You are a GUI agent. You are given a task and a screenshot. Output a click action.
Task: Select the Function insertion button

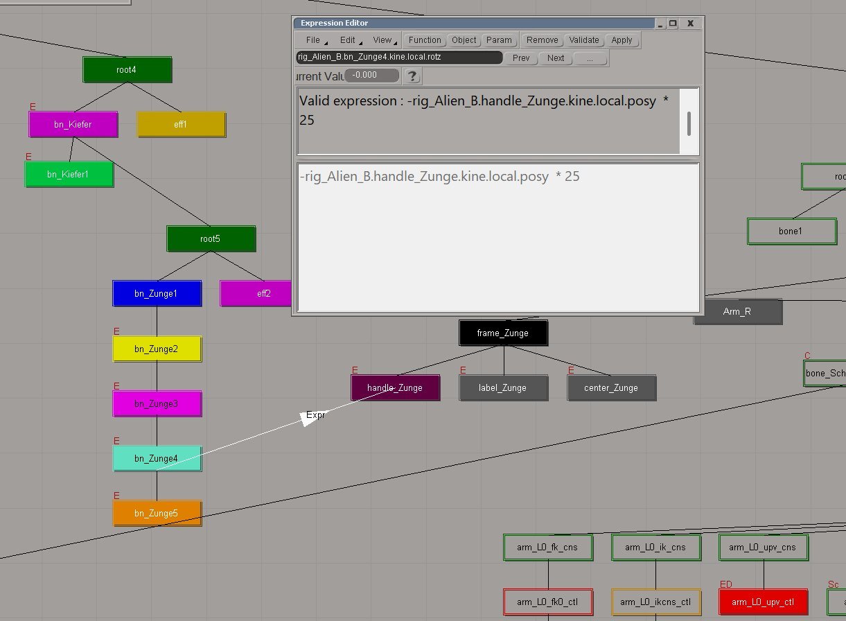tap(424, 40)
